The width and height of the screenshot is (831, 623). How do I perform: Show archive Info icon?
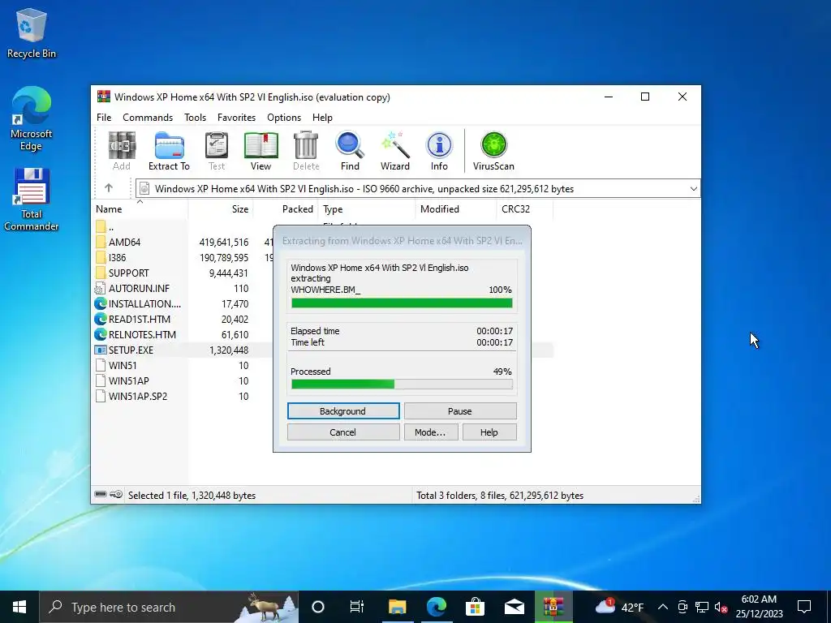(439, 151)
